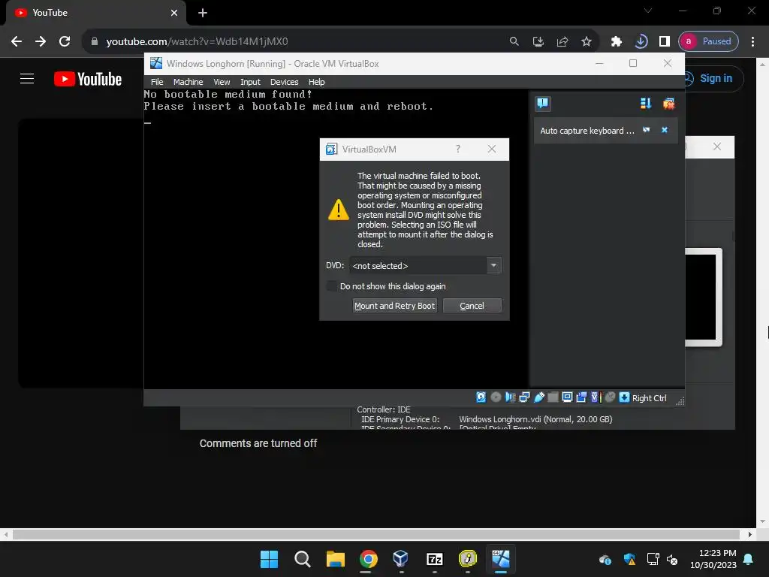Click the address bar URL
This screenshot has height=577, width=769.
click(198, 41)
